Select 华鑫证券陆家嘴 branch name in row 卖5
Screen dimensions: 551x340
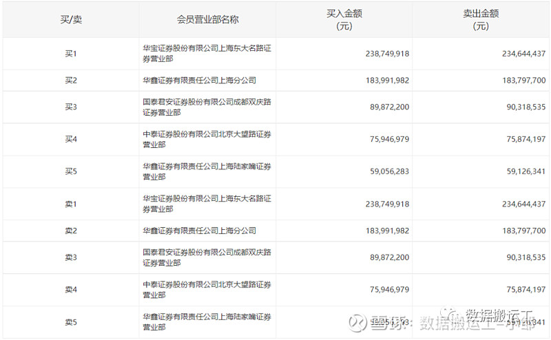(207, 321)
